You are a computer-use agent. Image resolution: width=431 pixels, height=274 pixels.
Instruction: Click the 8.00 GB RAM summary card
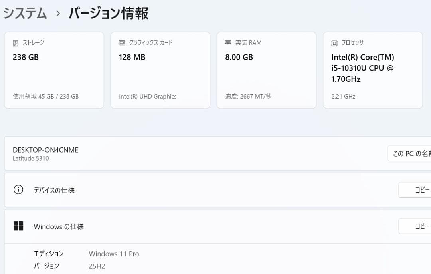266,70
